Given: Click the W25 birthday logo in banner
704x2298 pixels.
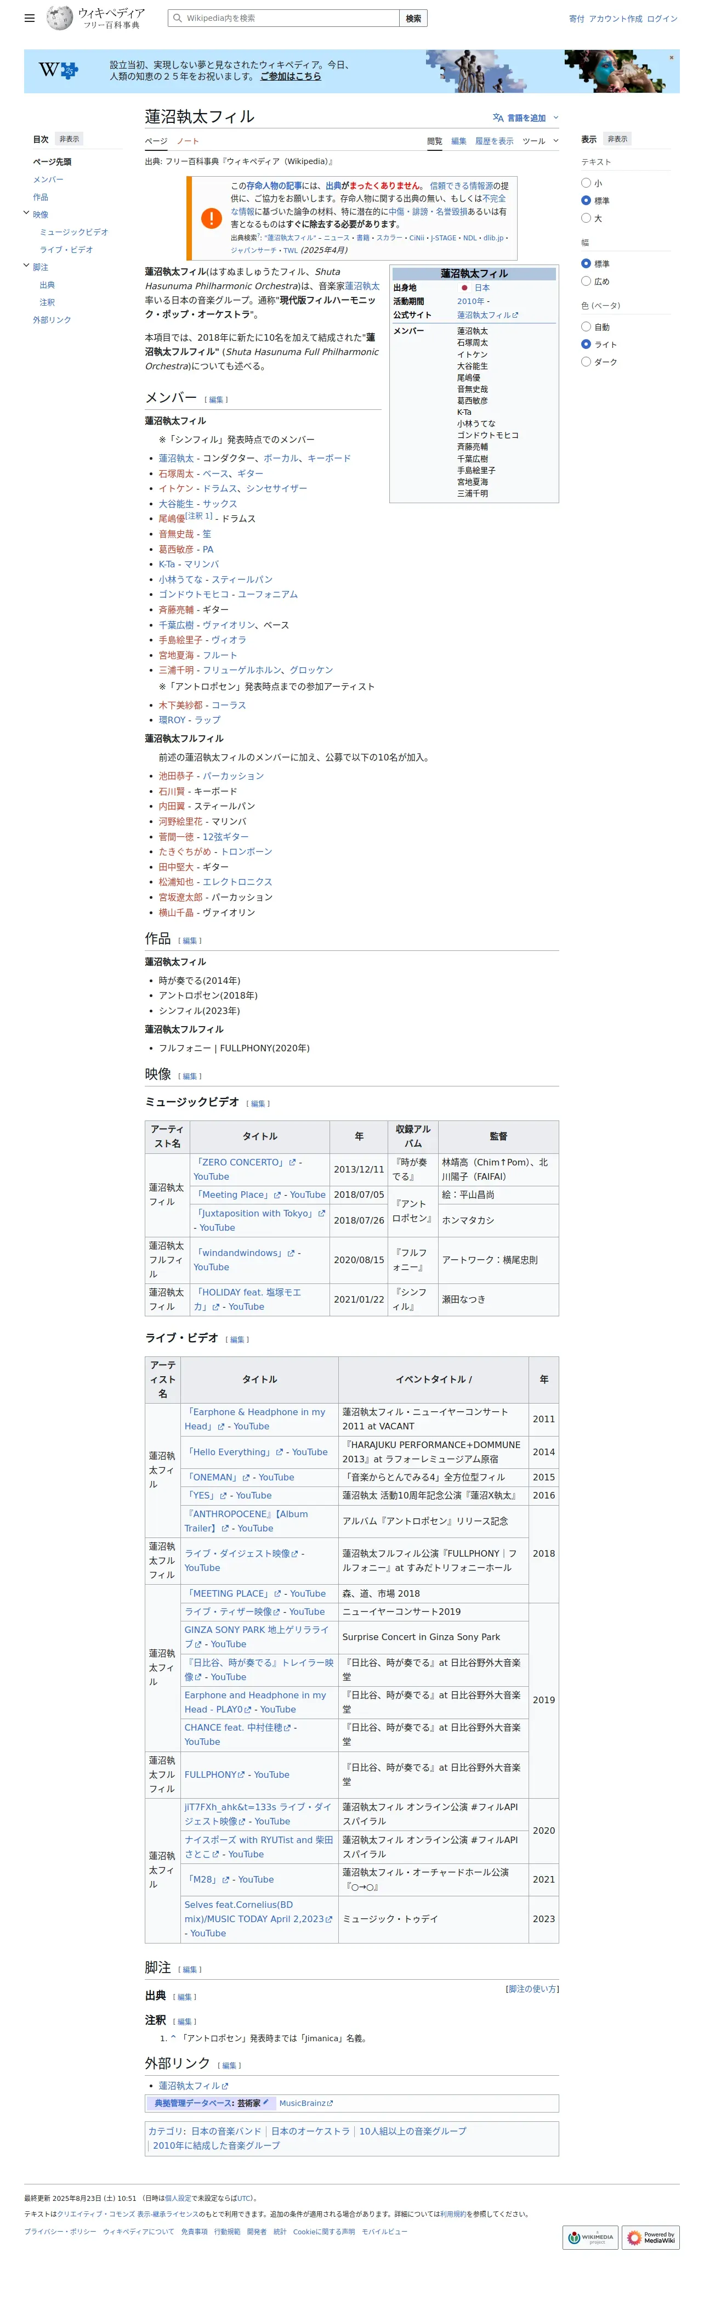Looking at the screenshot, I should pos(59,70).
